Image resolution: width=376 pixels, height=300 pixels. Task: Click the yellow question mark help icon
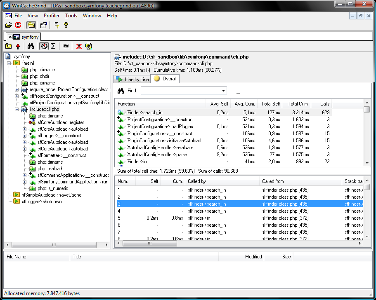click(66, 25)
